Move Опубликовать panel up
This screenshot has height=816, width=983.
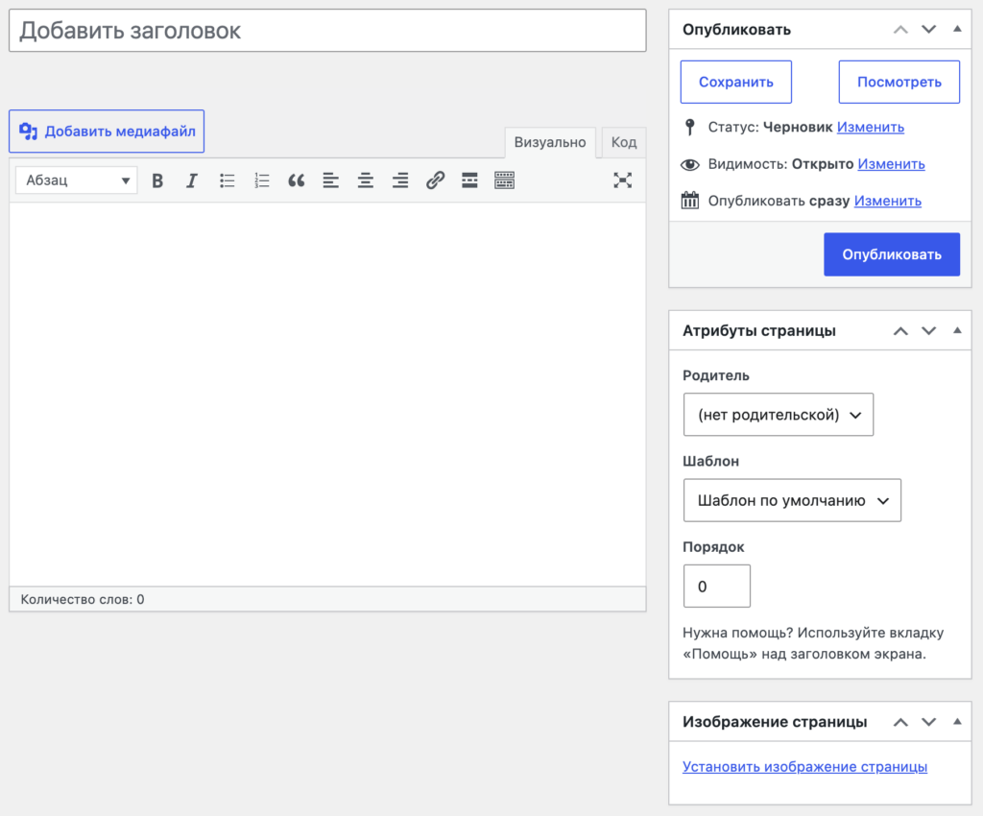[x=900, y=30]
